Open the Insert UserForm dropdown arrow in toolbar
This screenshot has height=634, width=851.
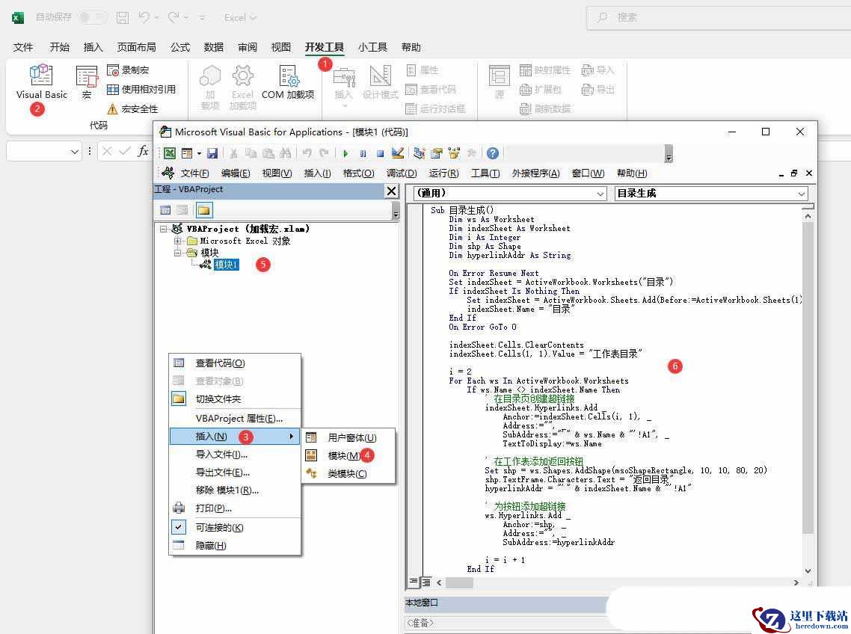[x=199, y=153]
